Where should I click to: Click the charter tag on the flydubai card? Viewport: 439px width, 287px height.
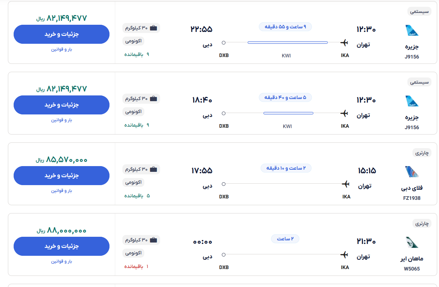[x=422, y=153]
